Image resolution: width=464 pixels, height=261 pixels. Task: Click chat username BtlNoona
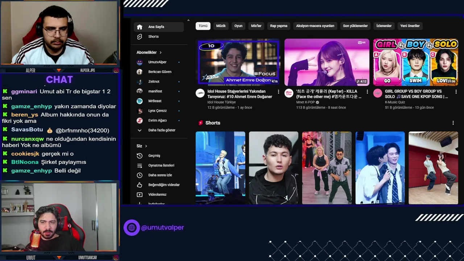25,162
